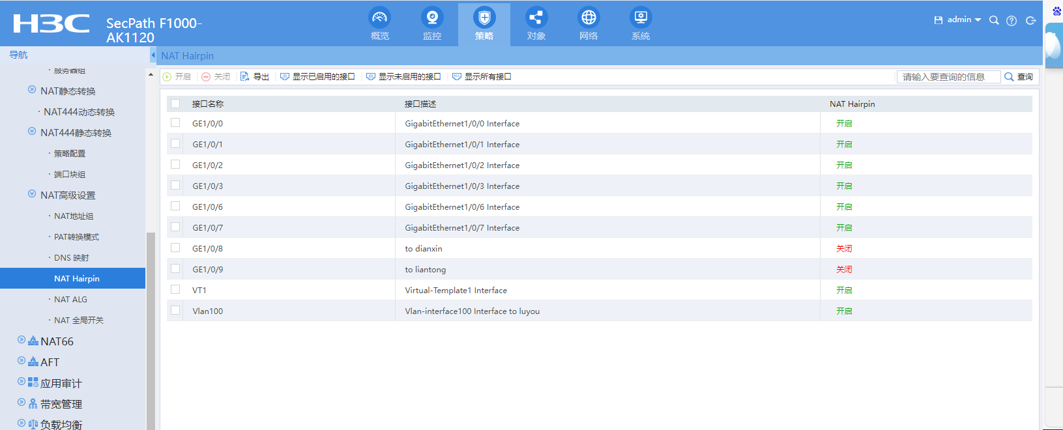Toggle the select-all header checkbox
The height and width of the screenshot is (430, 1063).
175,104
